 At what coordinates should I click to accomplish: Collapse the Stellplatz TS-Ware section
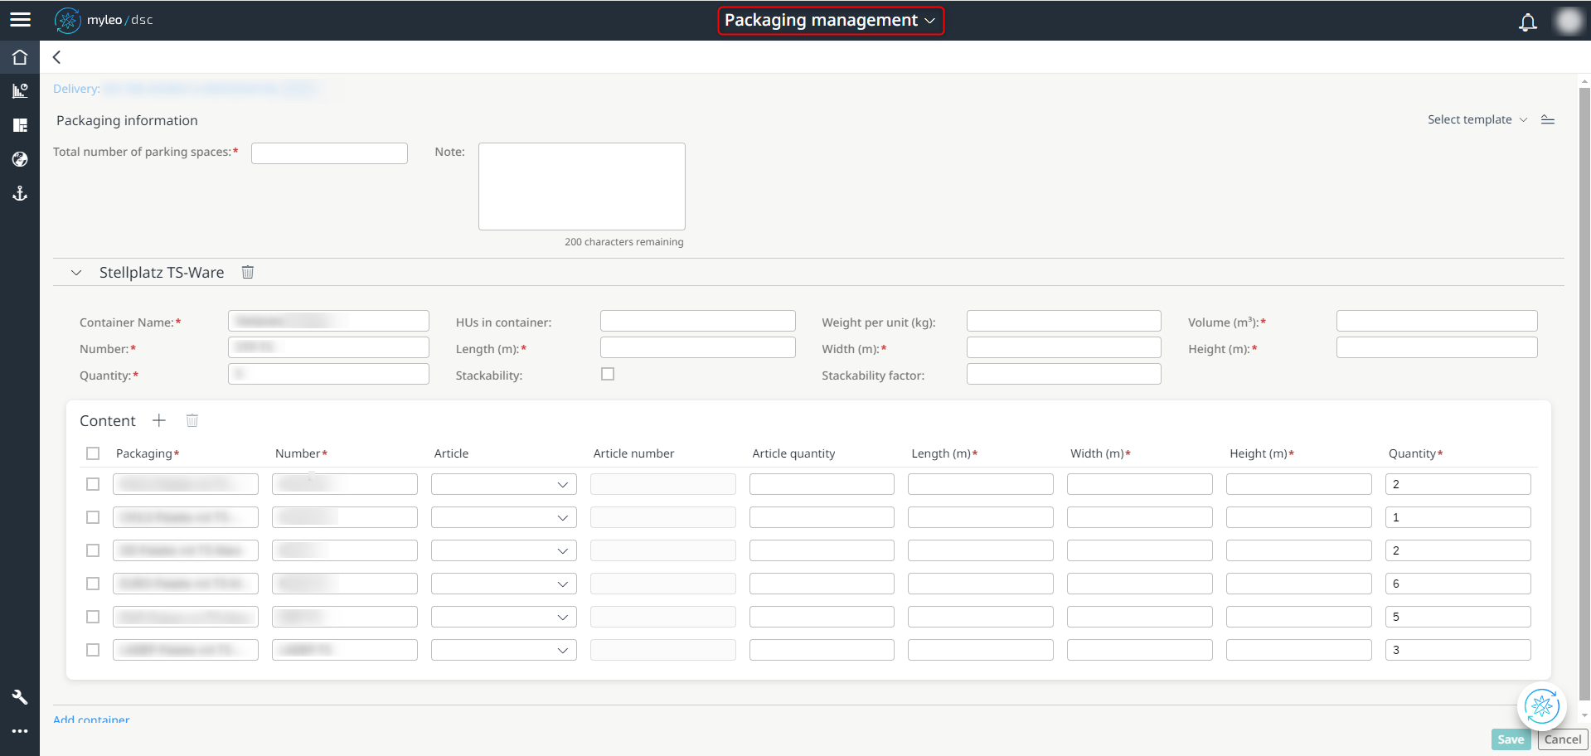[75, 272]
